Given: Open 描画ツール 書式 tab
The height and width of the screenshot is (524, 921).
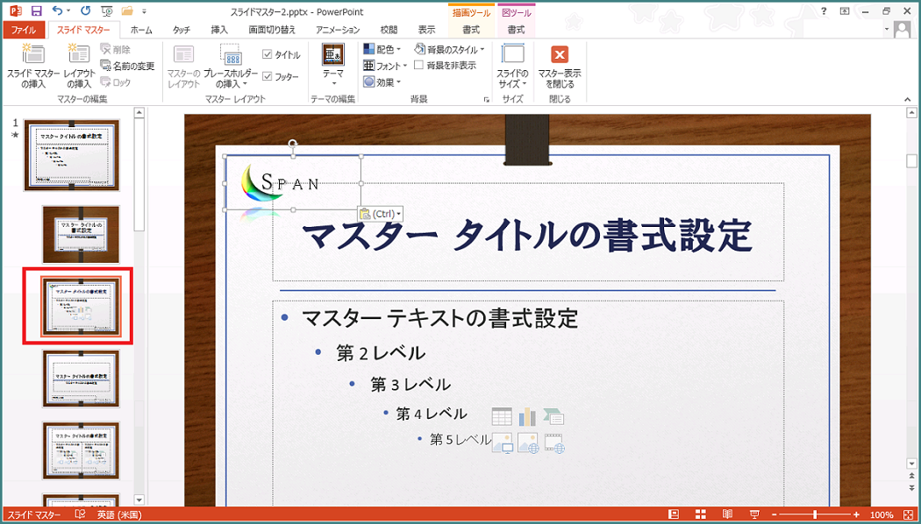Looking at the screenshot, I should click(x=471, y=29).
